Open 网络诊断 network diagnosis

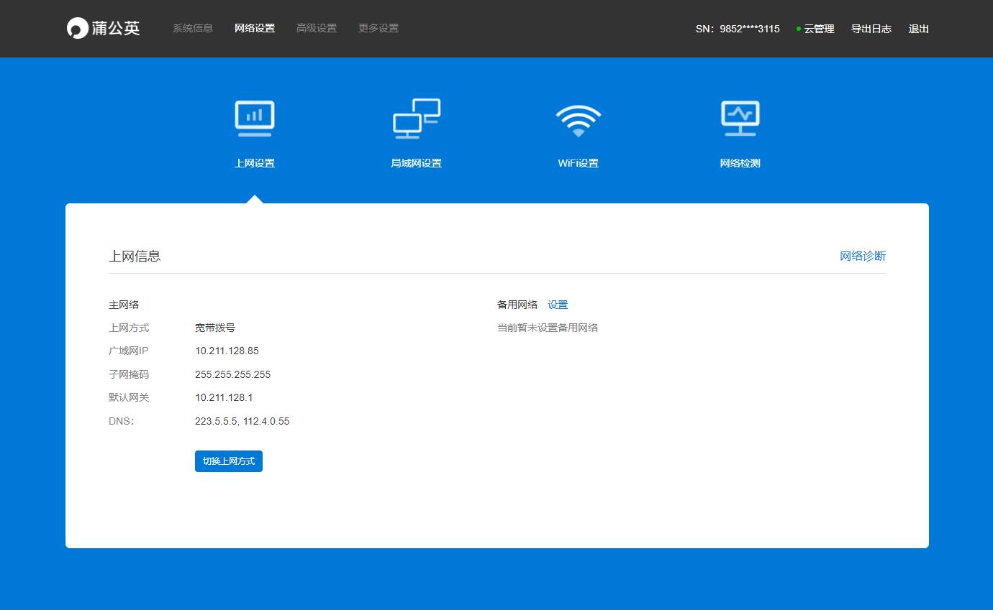click(x=862, y=256)
